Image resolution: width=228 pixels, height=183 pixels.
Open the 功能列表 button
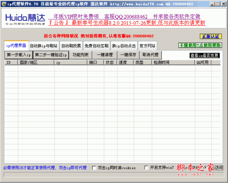(81, 55)
